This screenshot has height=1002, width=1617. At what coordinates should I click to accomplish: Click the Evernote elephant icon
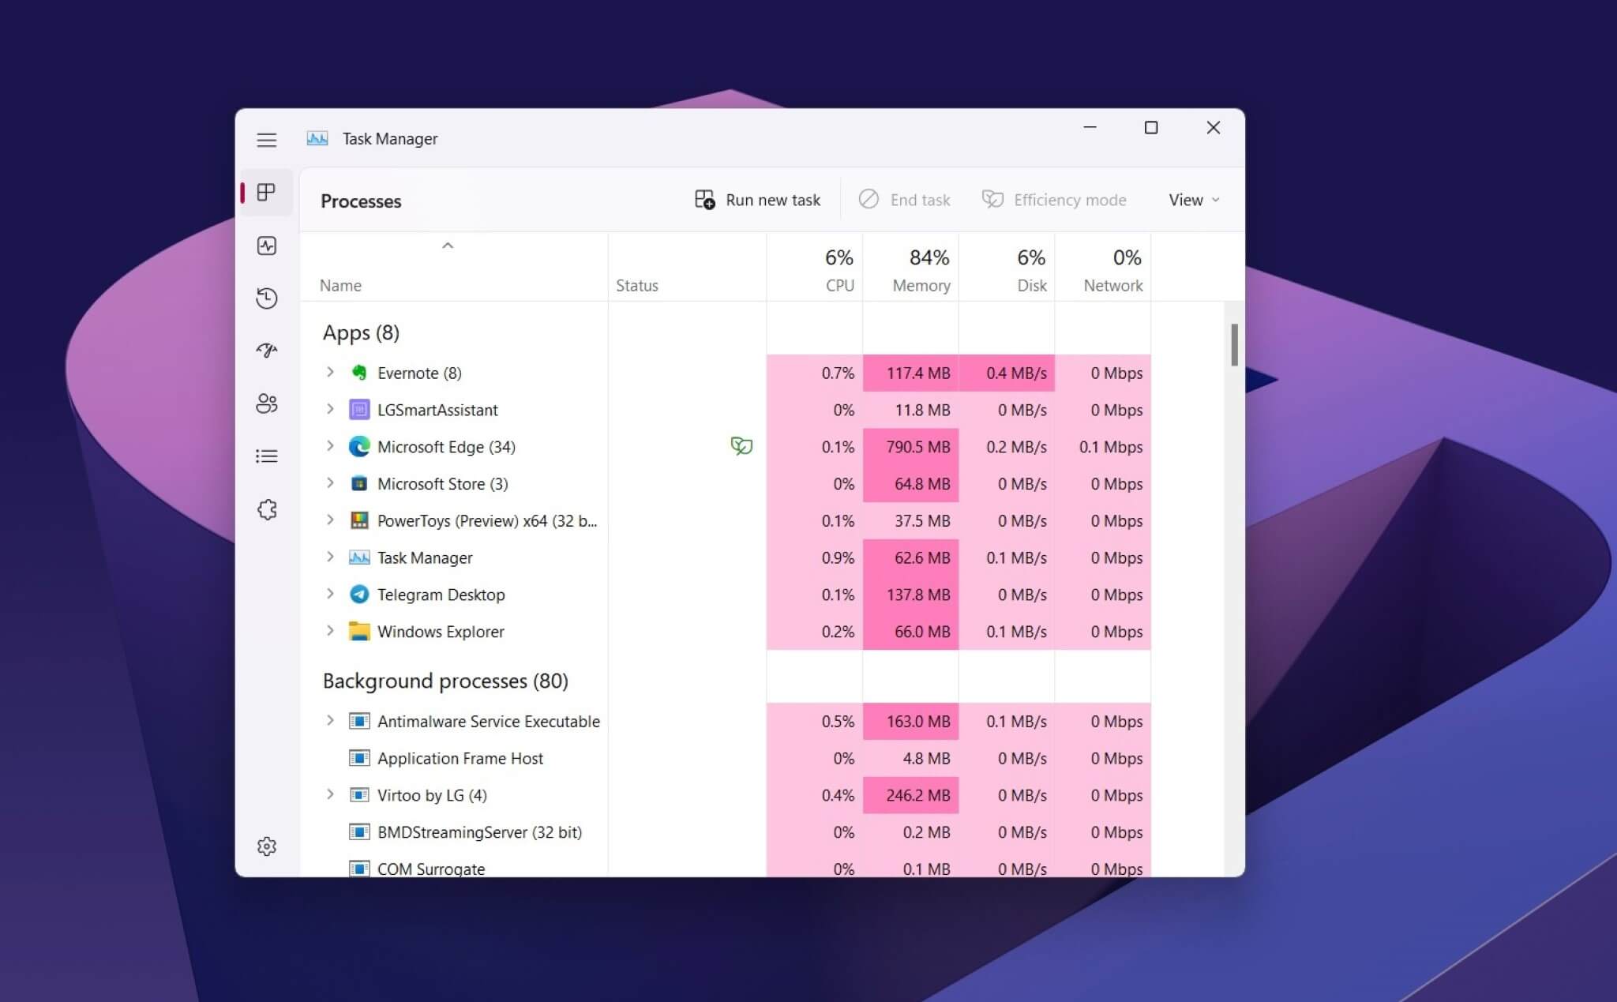359,373
